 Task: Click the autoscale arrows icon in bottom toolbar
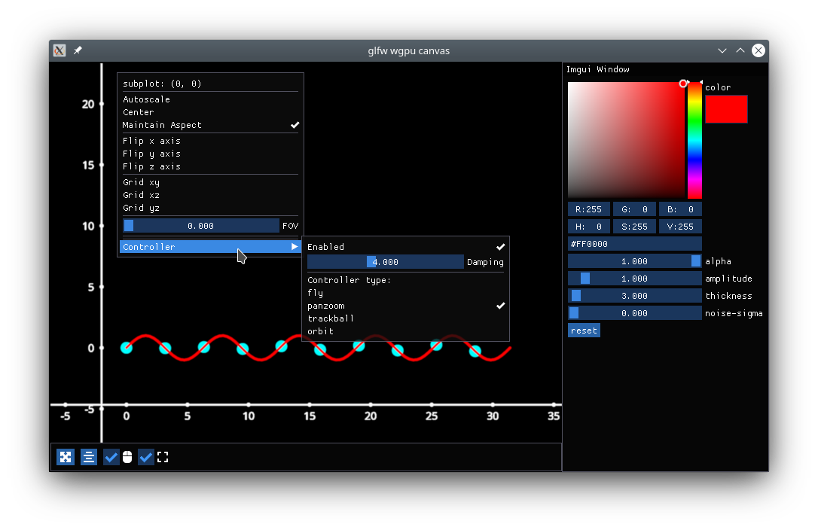pyautogui.click(x=66, y=457)
